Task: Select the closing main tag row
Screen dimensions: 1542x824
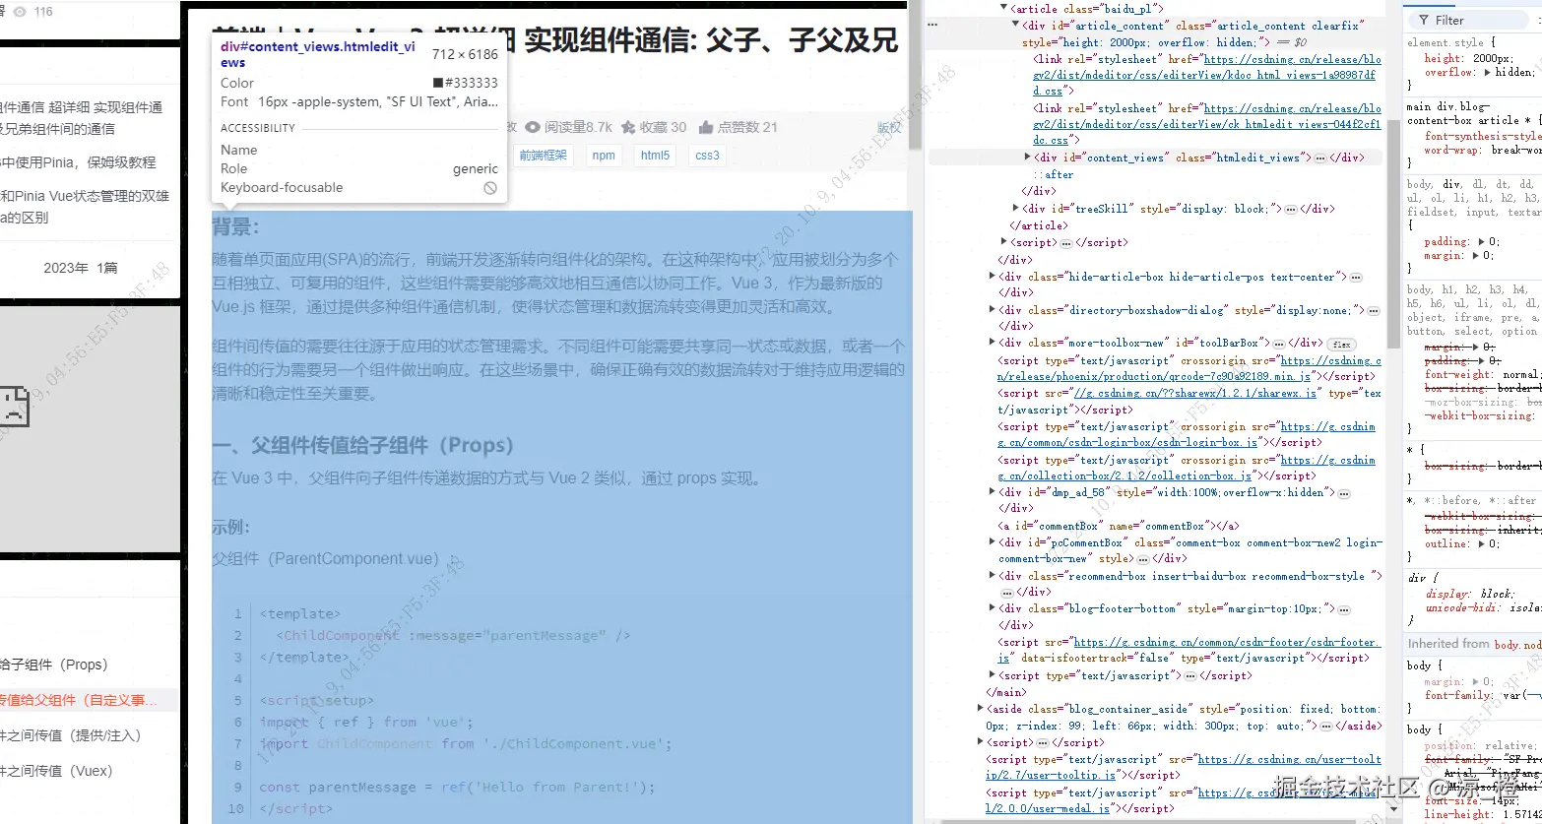Action: pyautogui.click(x=1005, y=692)
